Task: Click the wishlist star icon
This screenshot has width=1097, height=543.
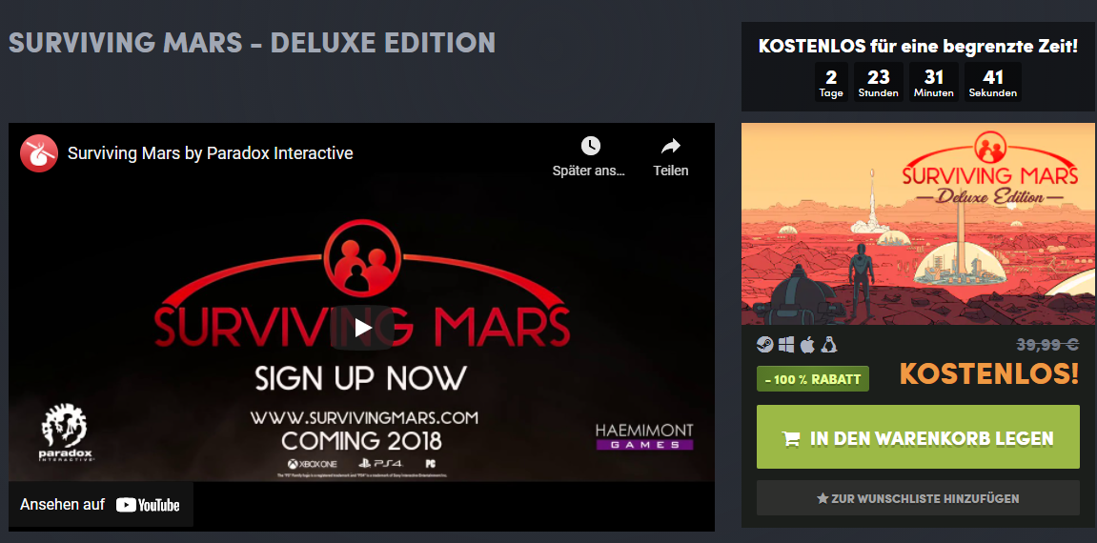Action: point(823,499)
